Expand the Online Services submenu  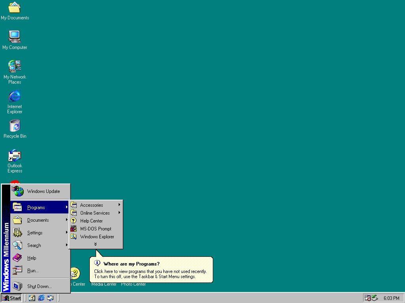pyautogui.click(x=95, y=213)
